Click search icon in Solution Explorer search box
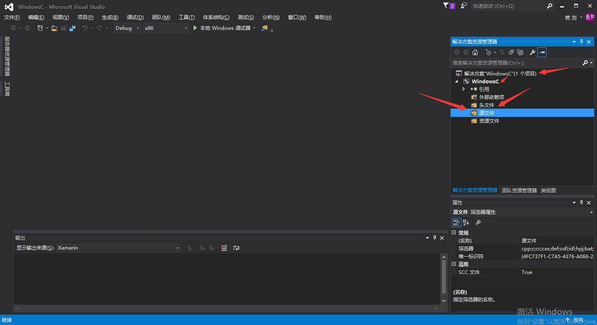This screenshot has width=597, height=325. point(585,63)
